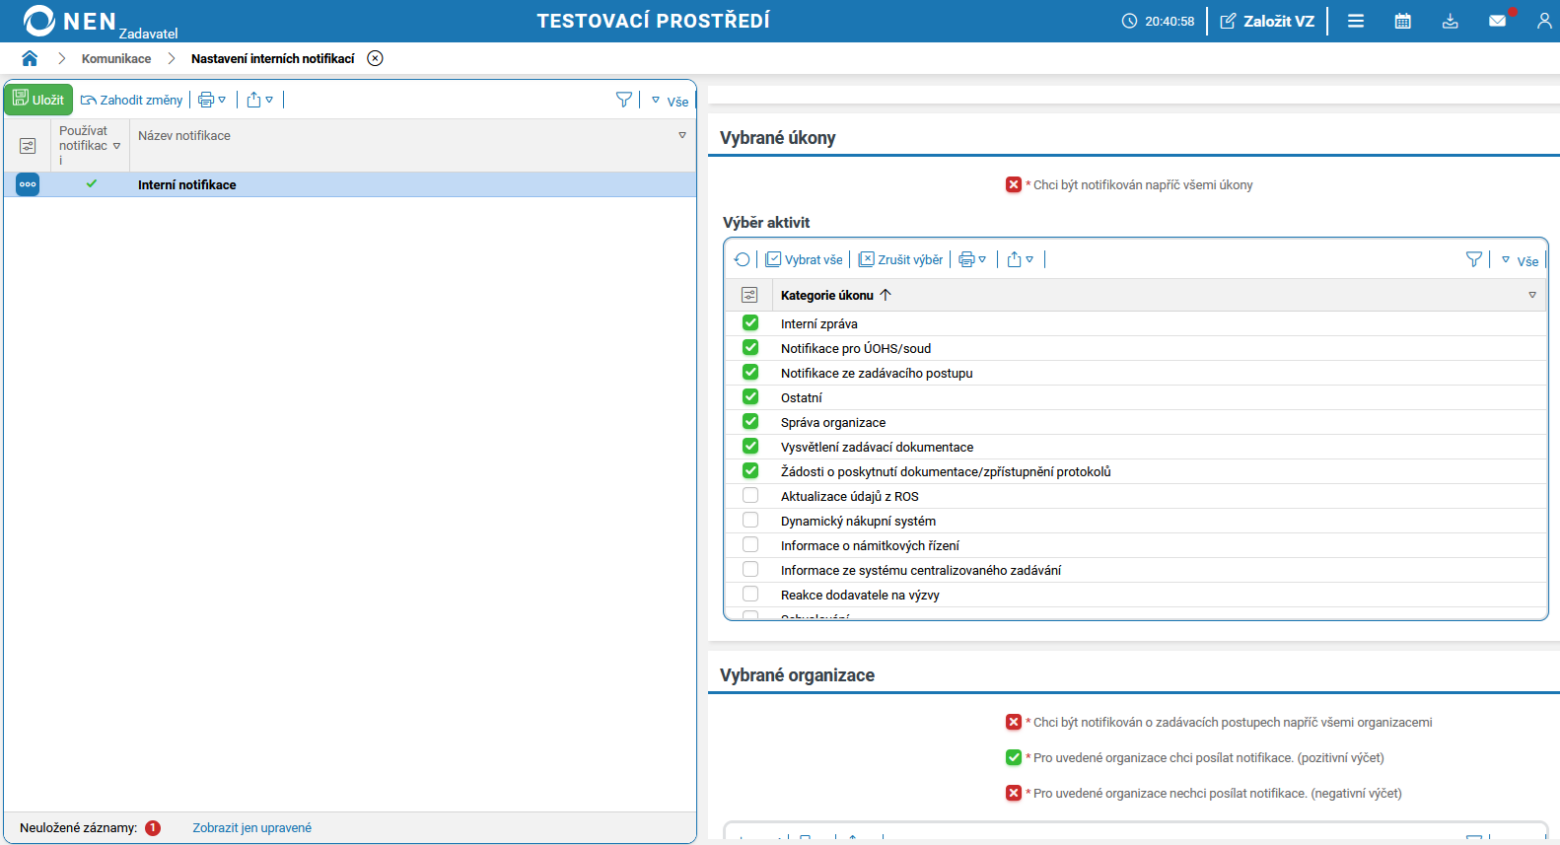Expand export dropdown in activities toolbar
This screenshot has height=845, width=1560.
pos(1021,259)
